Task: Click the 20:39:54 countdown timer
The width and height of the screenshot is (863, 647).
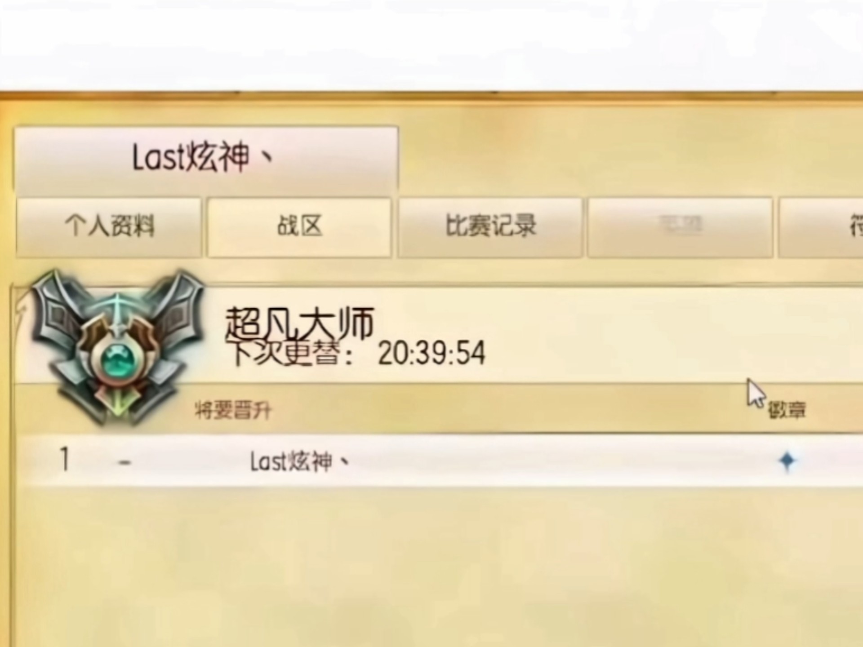Action: click(431, 353)
